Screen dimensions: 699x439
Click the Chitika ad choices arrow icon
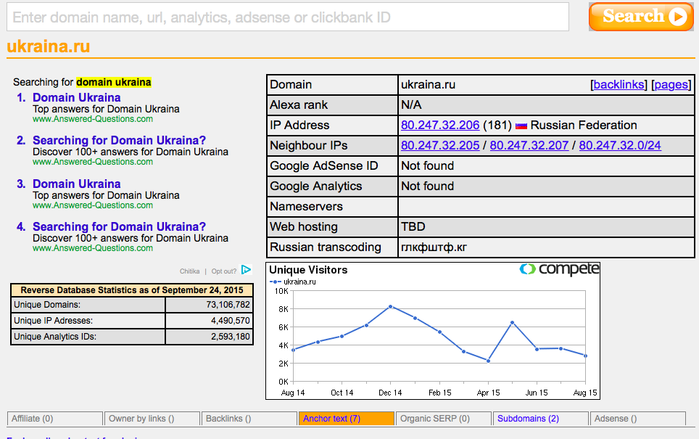[x=246, y=270]
